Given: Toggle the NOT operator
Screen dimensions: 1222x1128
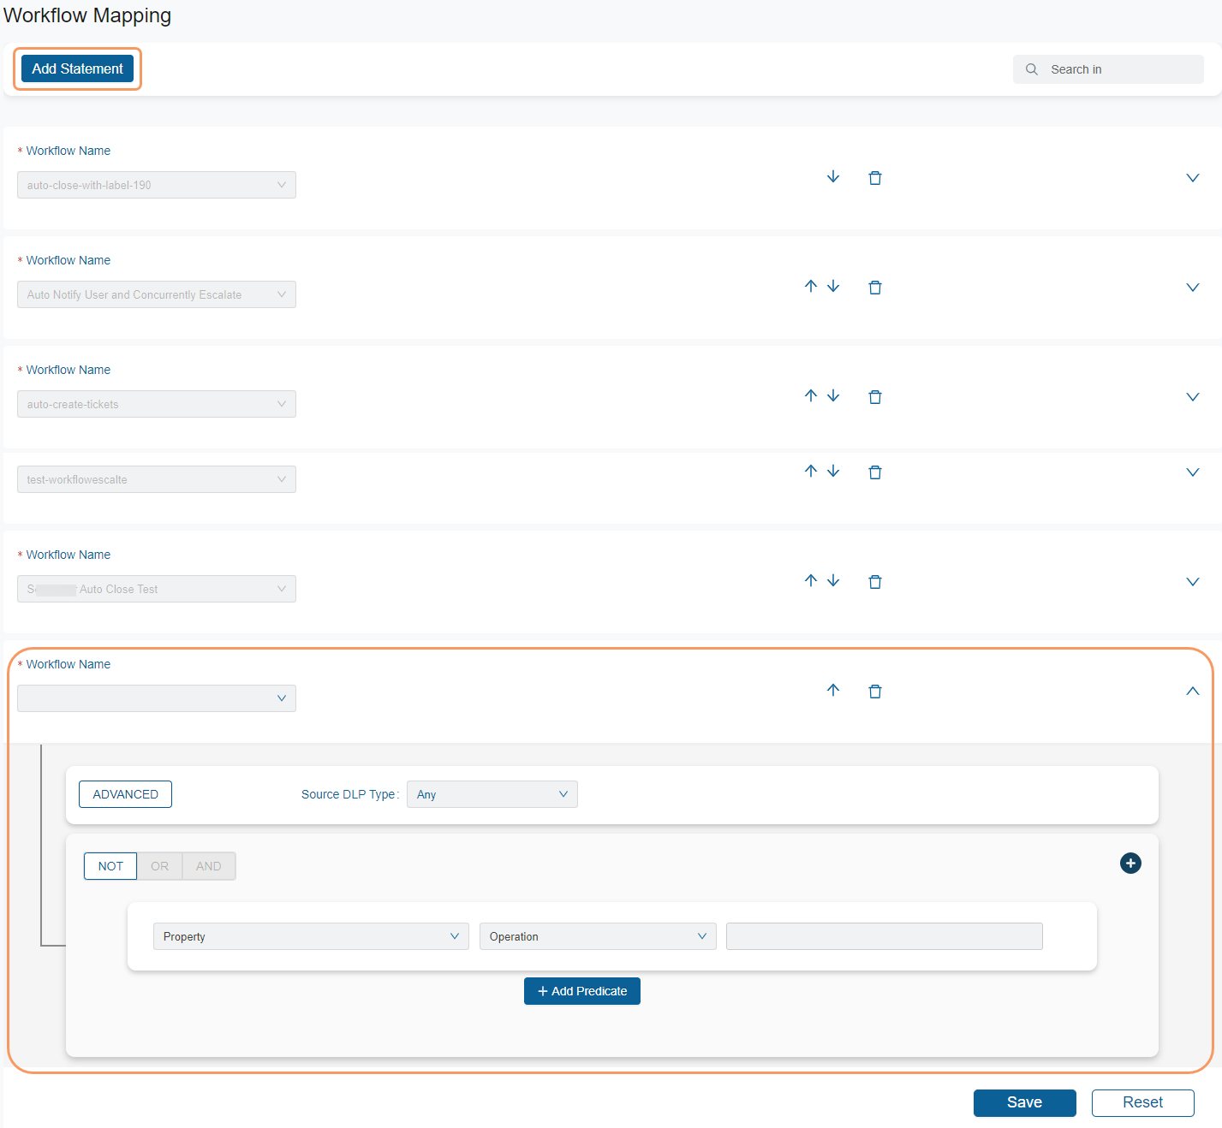Looking at the screenshot, I should [x=110, y=866].
